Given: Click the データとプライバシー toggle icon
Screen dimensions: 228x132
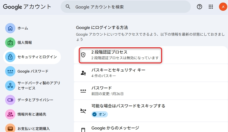Looking at the screenshot, I should click(10, 100).
